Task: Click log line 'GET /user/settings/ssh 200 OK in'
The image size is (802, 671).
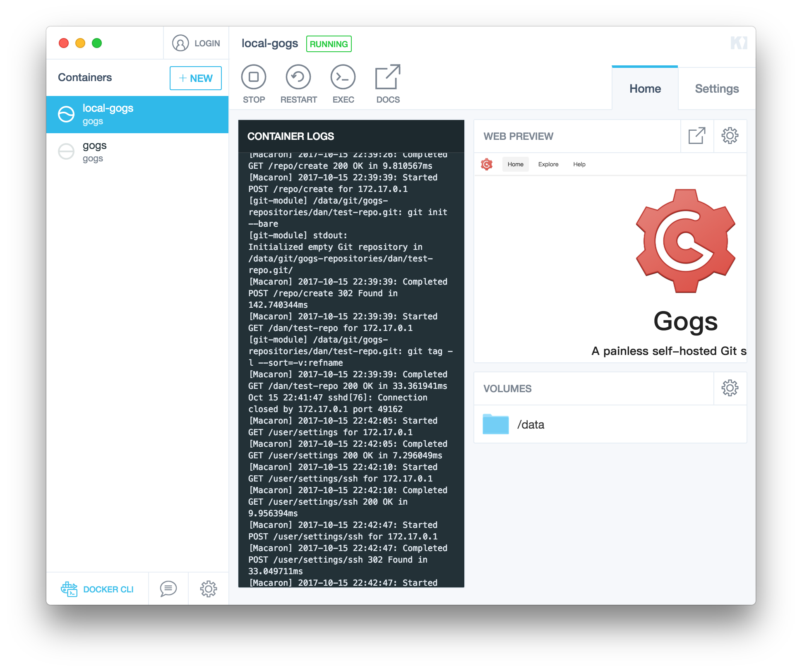Action: [x=328, y=502]
